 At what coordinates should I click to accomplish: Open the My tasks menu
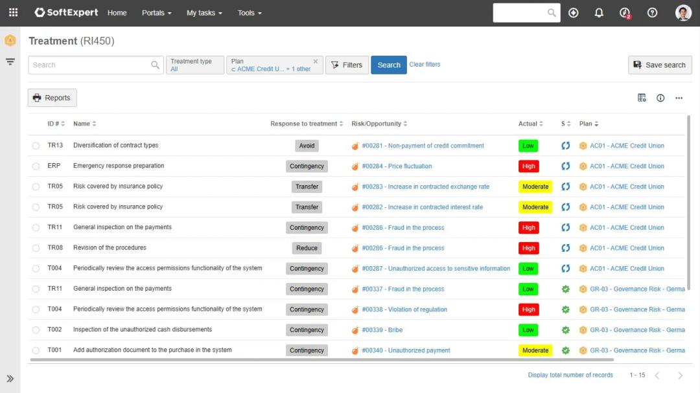tap(204, 13)
